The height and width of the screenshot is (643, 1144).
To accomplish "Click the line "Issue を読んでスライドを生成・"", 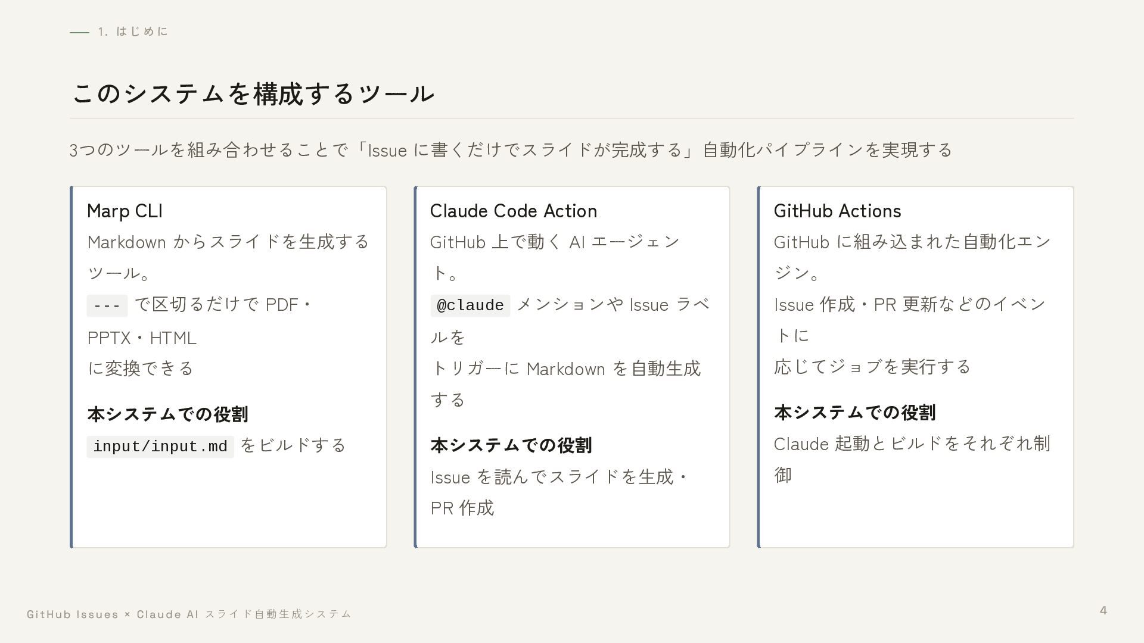I will click(559, 477).
